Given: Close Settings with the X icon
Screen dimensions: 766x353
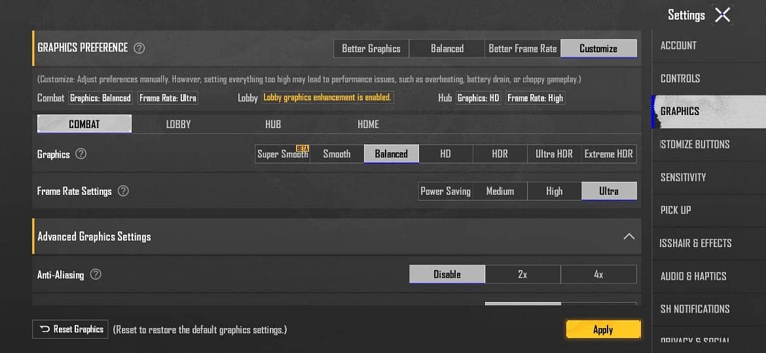Looking at the screenshot, I should [722, 15].
